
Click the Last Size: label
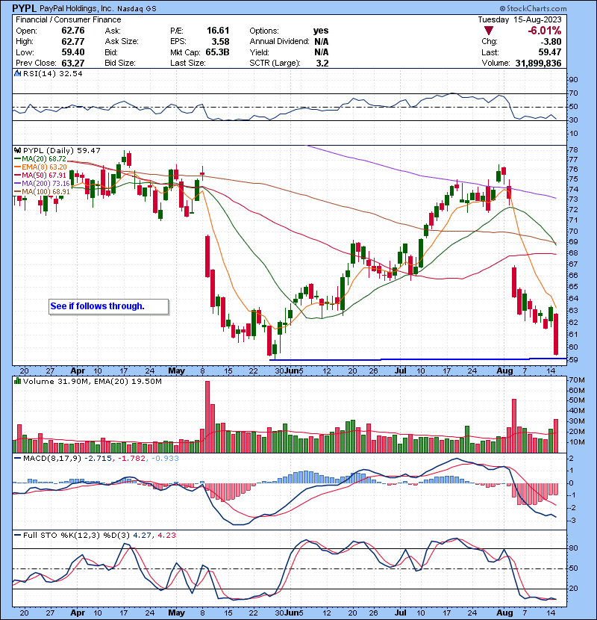[x=188, y=63]
